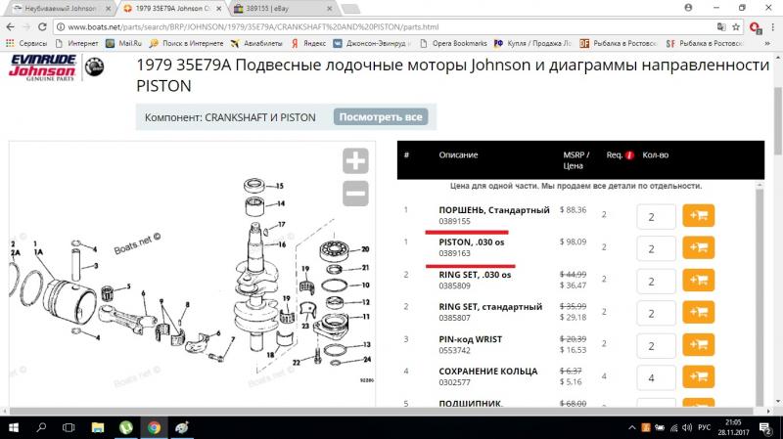Bookmark this page with the star icon
The height and width of the screenshot is (439, 783).
pos(738,26)
